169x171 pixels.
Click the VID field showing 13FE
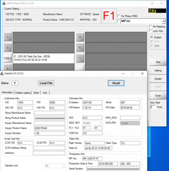(25, 103)
